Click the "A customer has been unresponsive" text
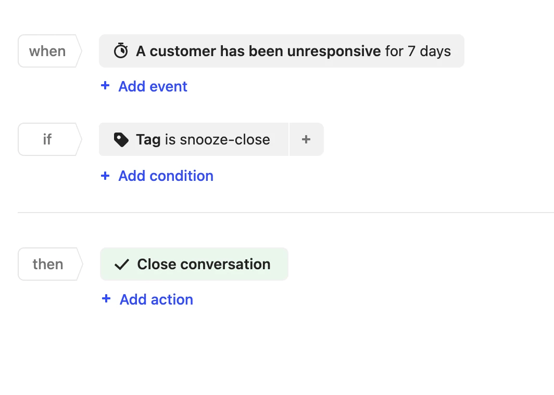This screenshot has height=395, width=554. (x=258, y=51)
